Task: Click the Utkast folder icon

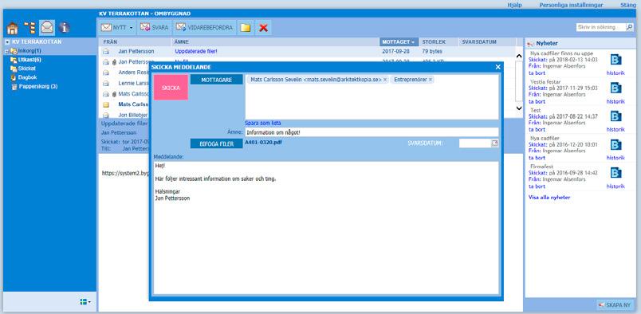Action: point(14,60)
